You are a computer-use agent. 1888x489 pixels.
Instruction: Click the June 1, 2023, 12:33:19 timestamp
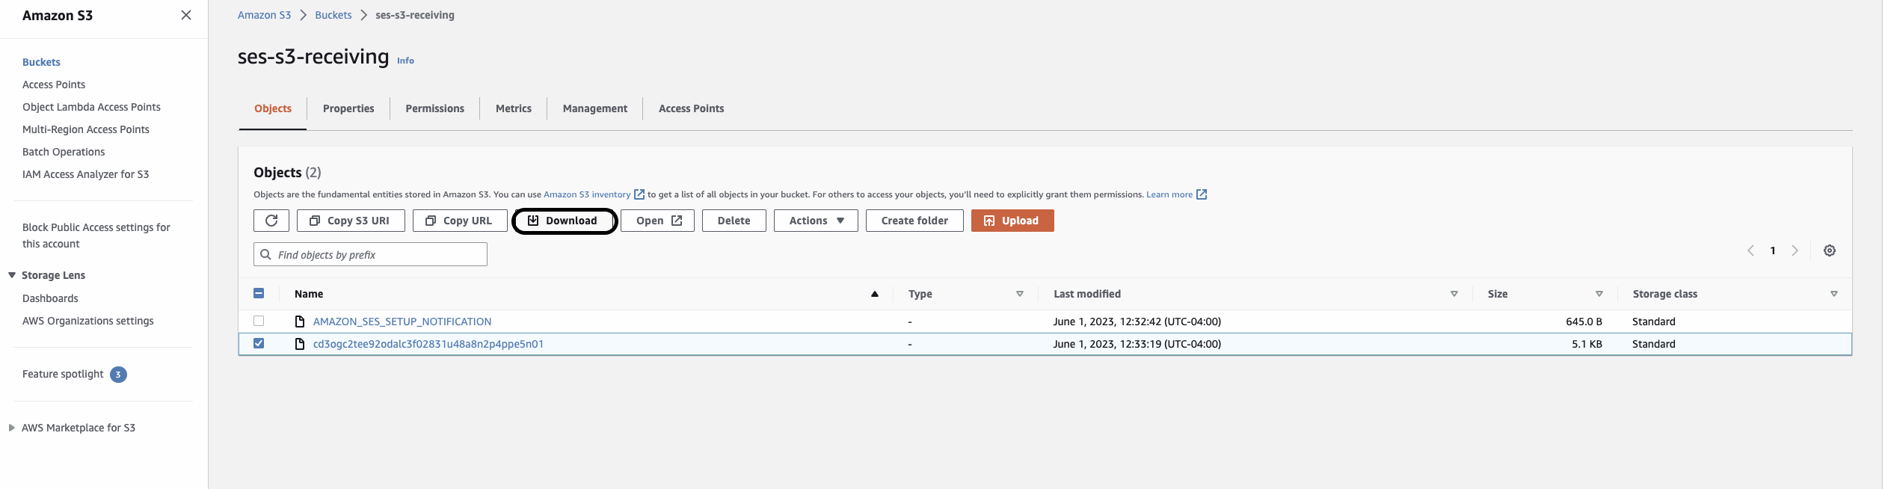click(x=1137, y=344)
